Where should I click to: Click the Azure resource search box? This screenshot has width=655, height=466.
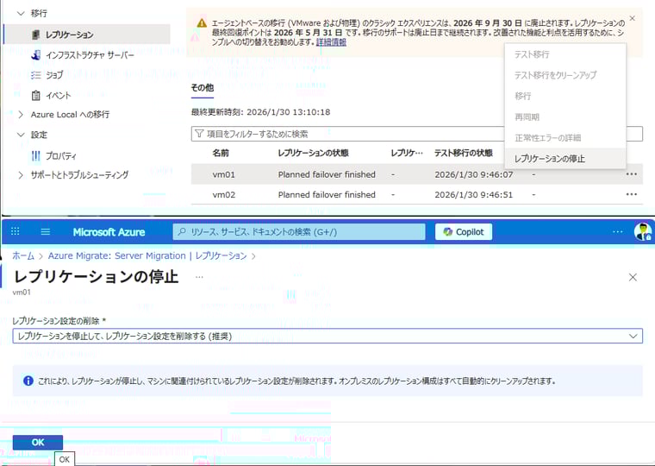[299, 232]
